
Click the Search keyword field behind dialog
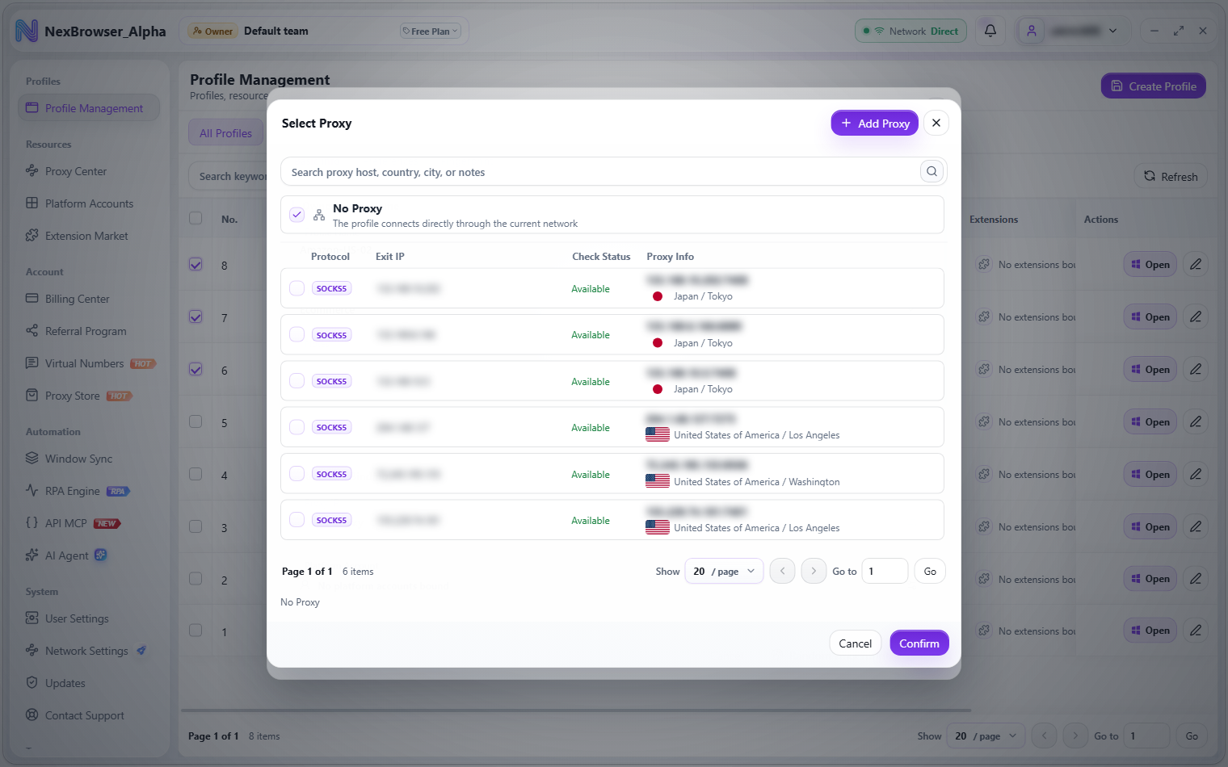point(229,176)
